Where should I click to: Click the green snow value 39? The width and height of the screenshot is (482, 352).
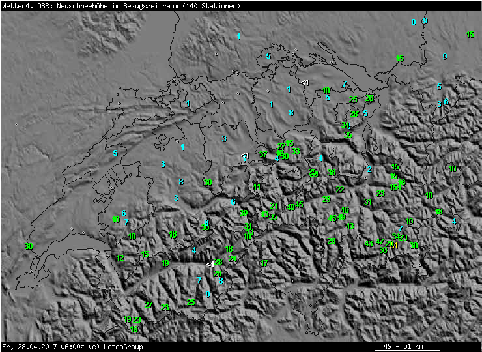244,213
